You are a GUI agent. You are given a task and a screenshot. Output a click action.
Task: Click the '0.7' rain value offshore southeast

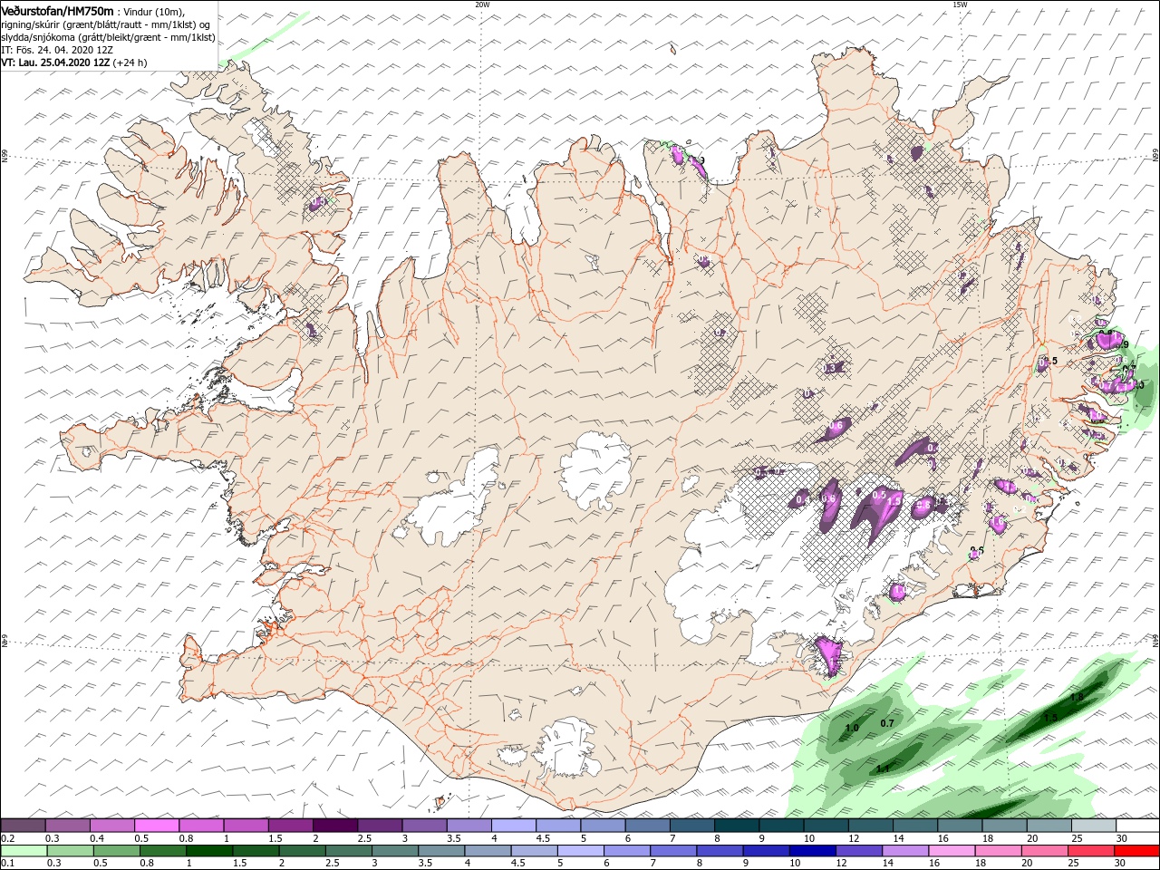point(887,723)
